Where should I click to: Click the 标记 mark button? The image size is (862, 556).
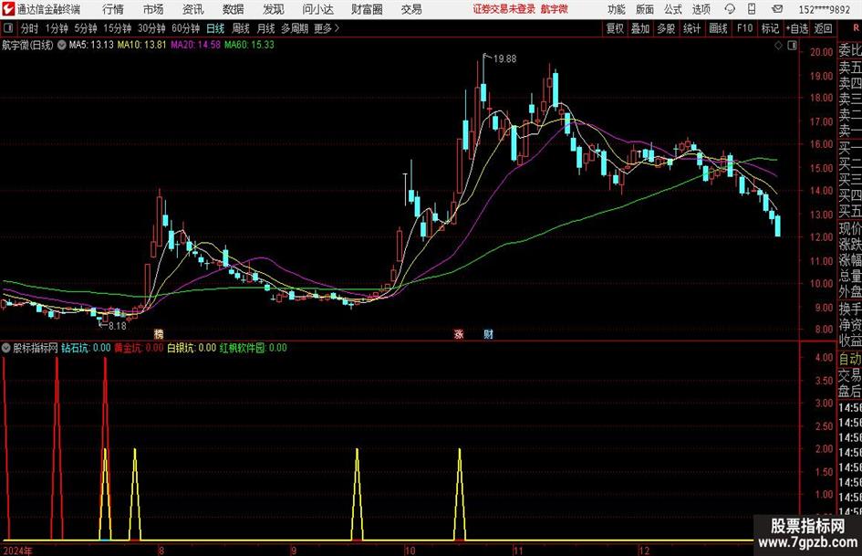[x=770, y=28]
